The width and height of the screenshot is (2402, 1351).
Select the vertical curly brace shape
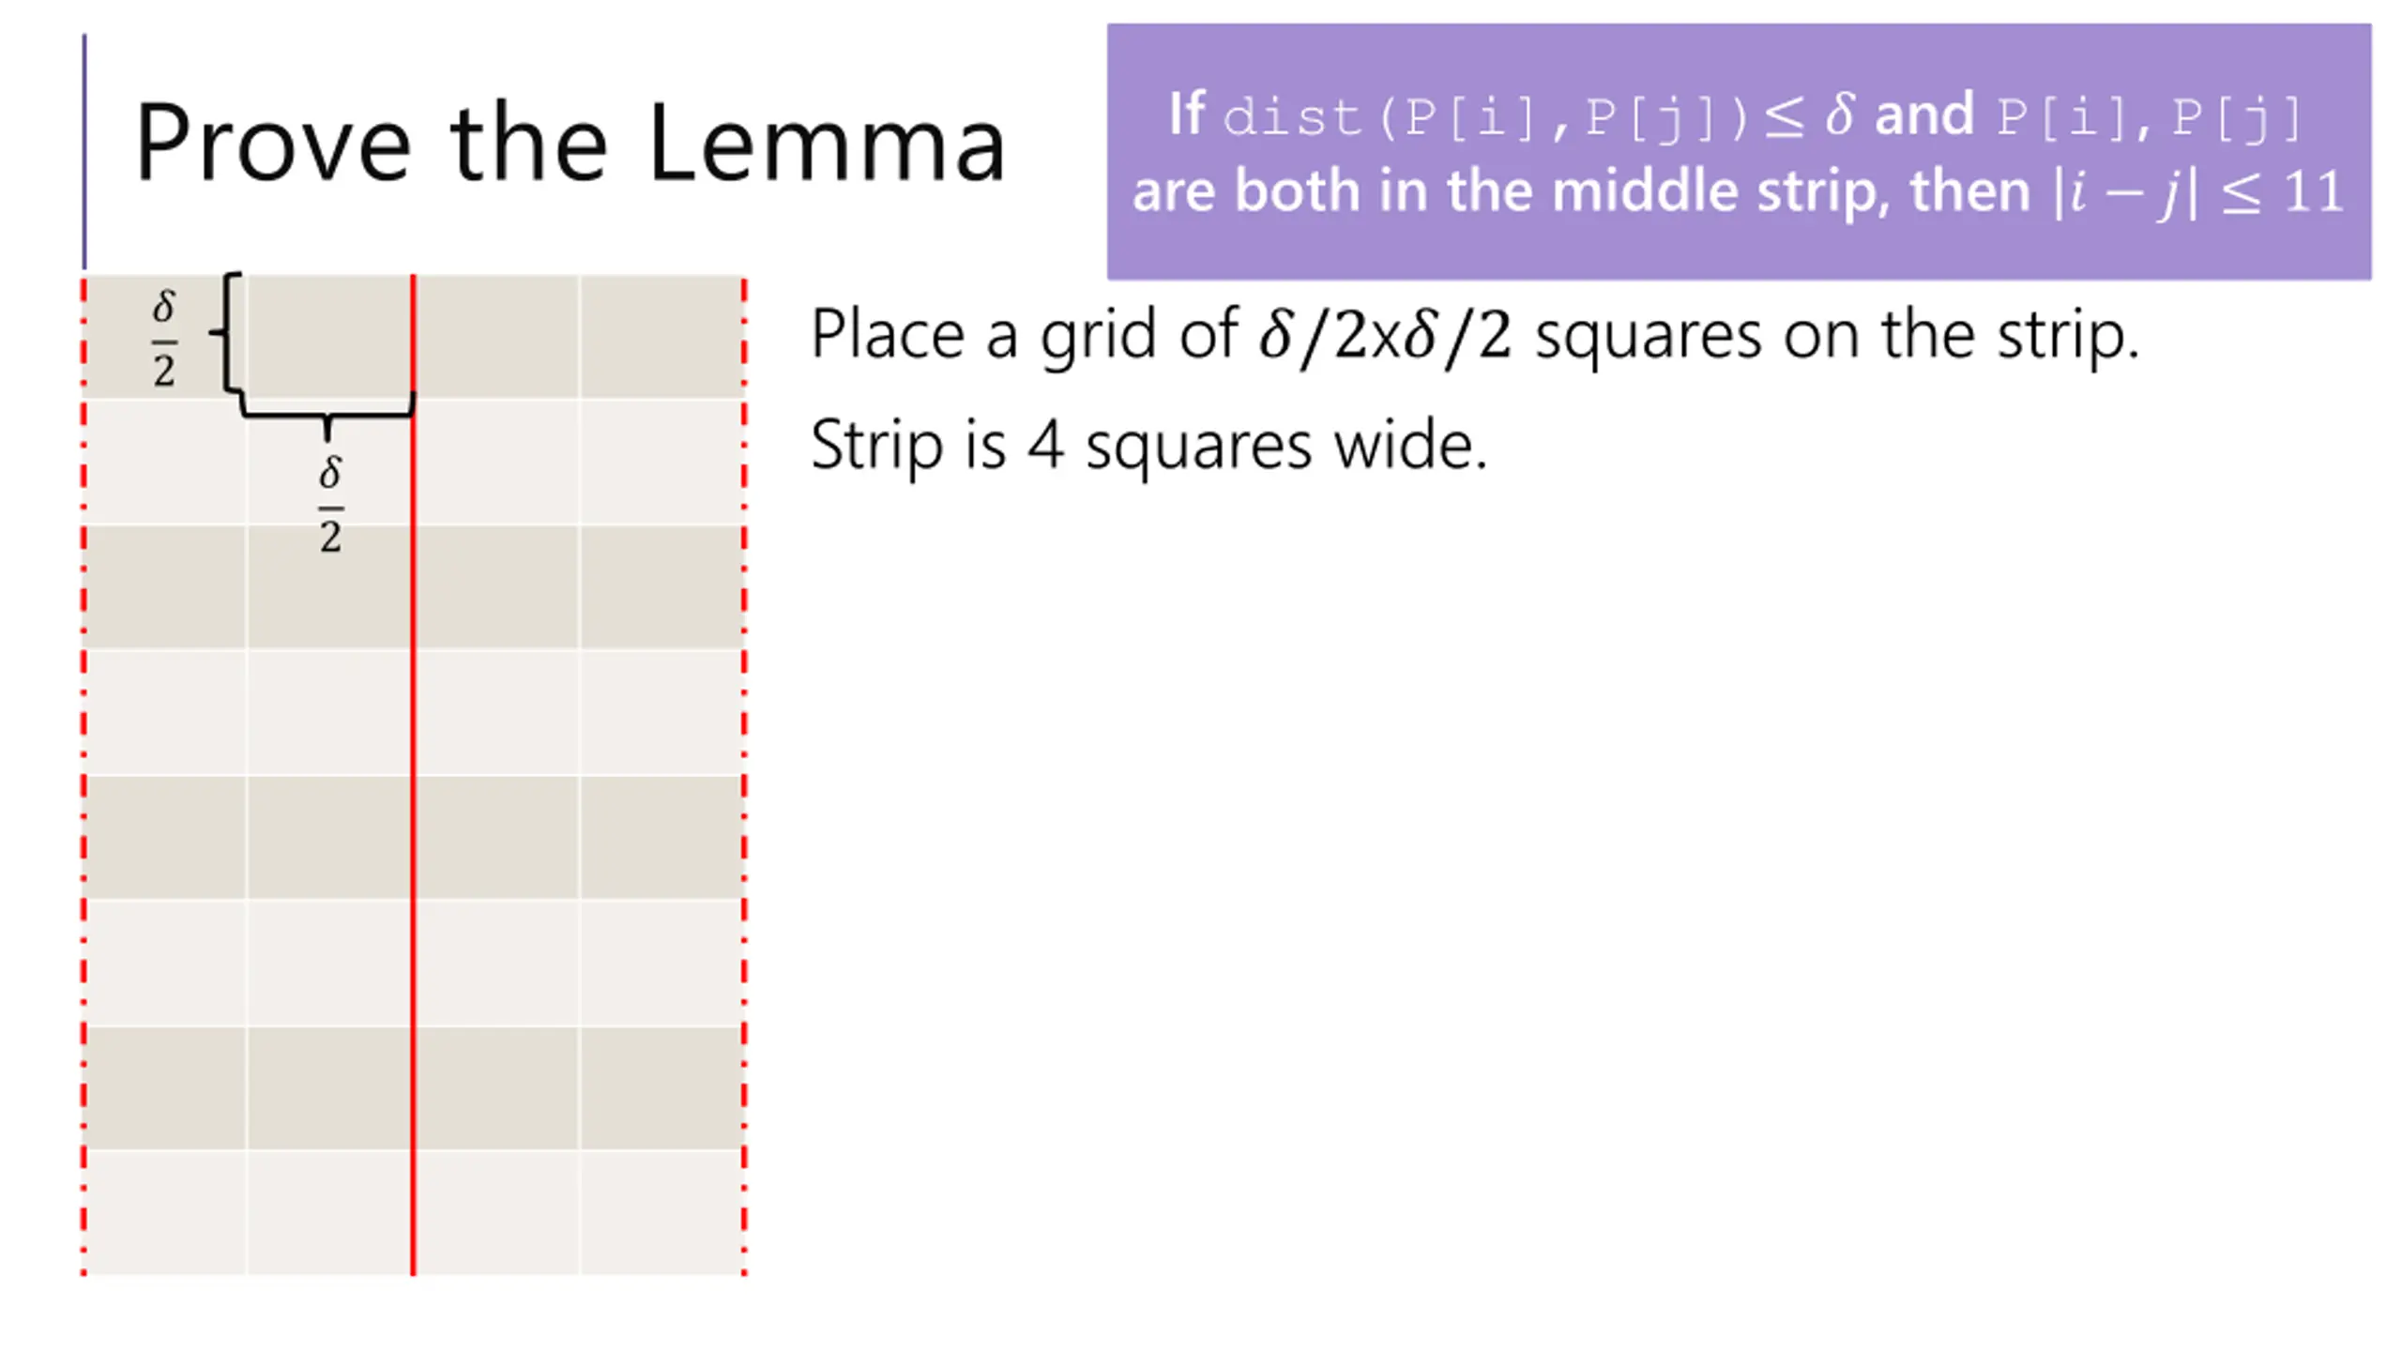(225, 331)
